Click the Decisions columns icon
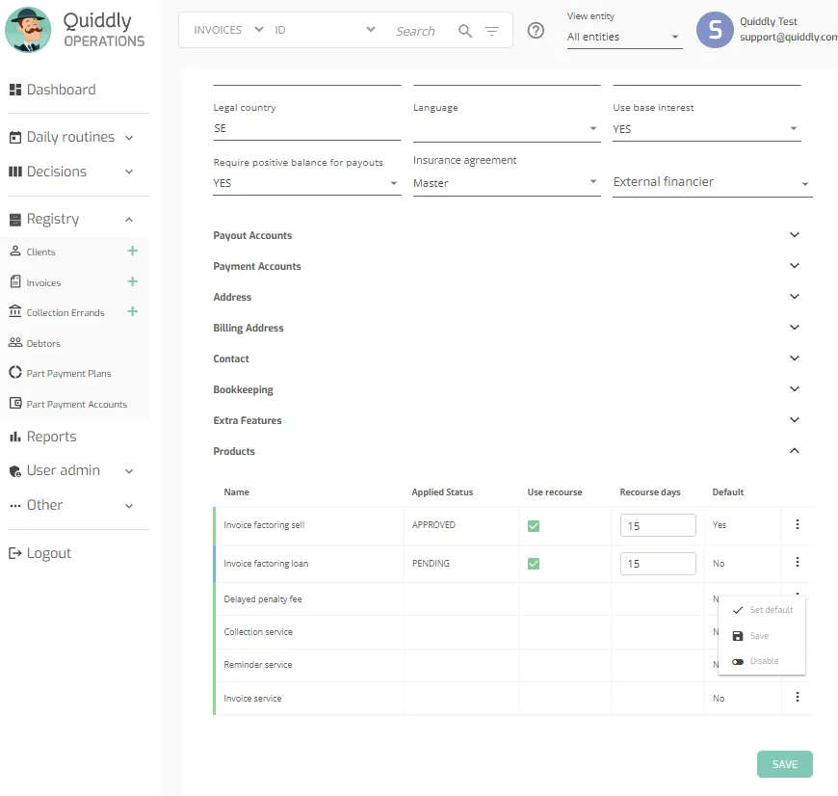Viewport: 838px width, 796px height. tap(15, 172)
